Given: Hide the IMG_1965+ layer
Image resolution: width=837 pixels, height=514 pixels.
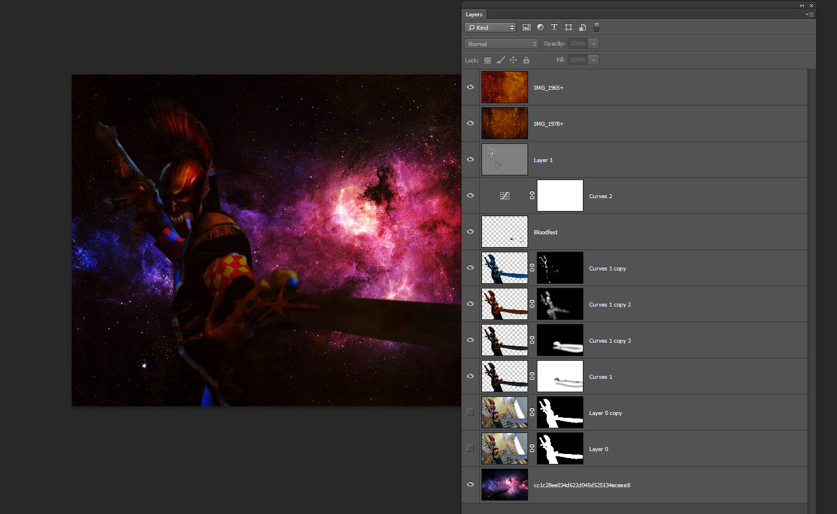Looking at the screenshot, I should (470, 87).
